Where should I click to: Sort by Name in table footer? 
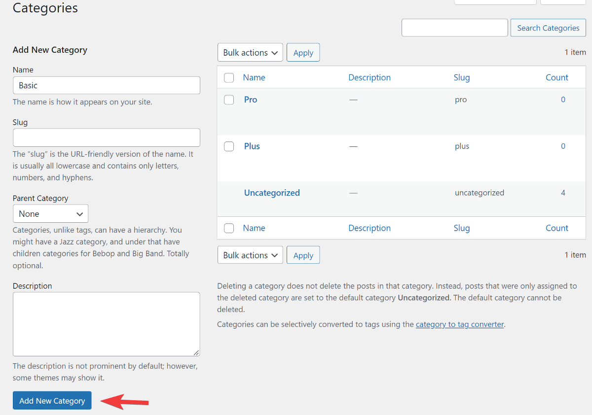254,228
